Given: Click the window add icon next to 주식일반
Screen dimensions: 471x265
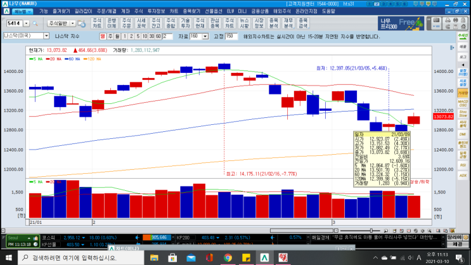Looking at the screenshot, I should point(81,23).
